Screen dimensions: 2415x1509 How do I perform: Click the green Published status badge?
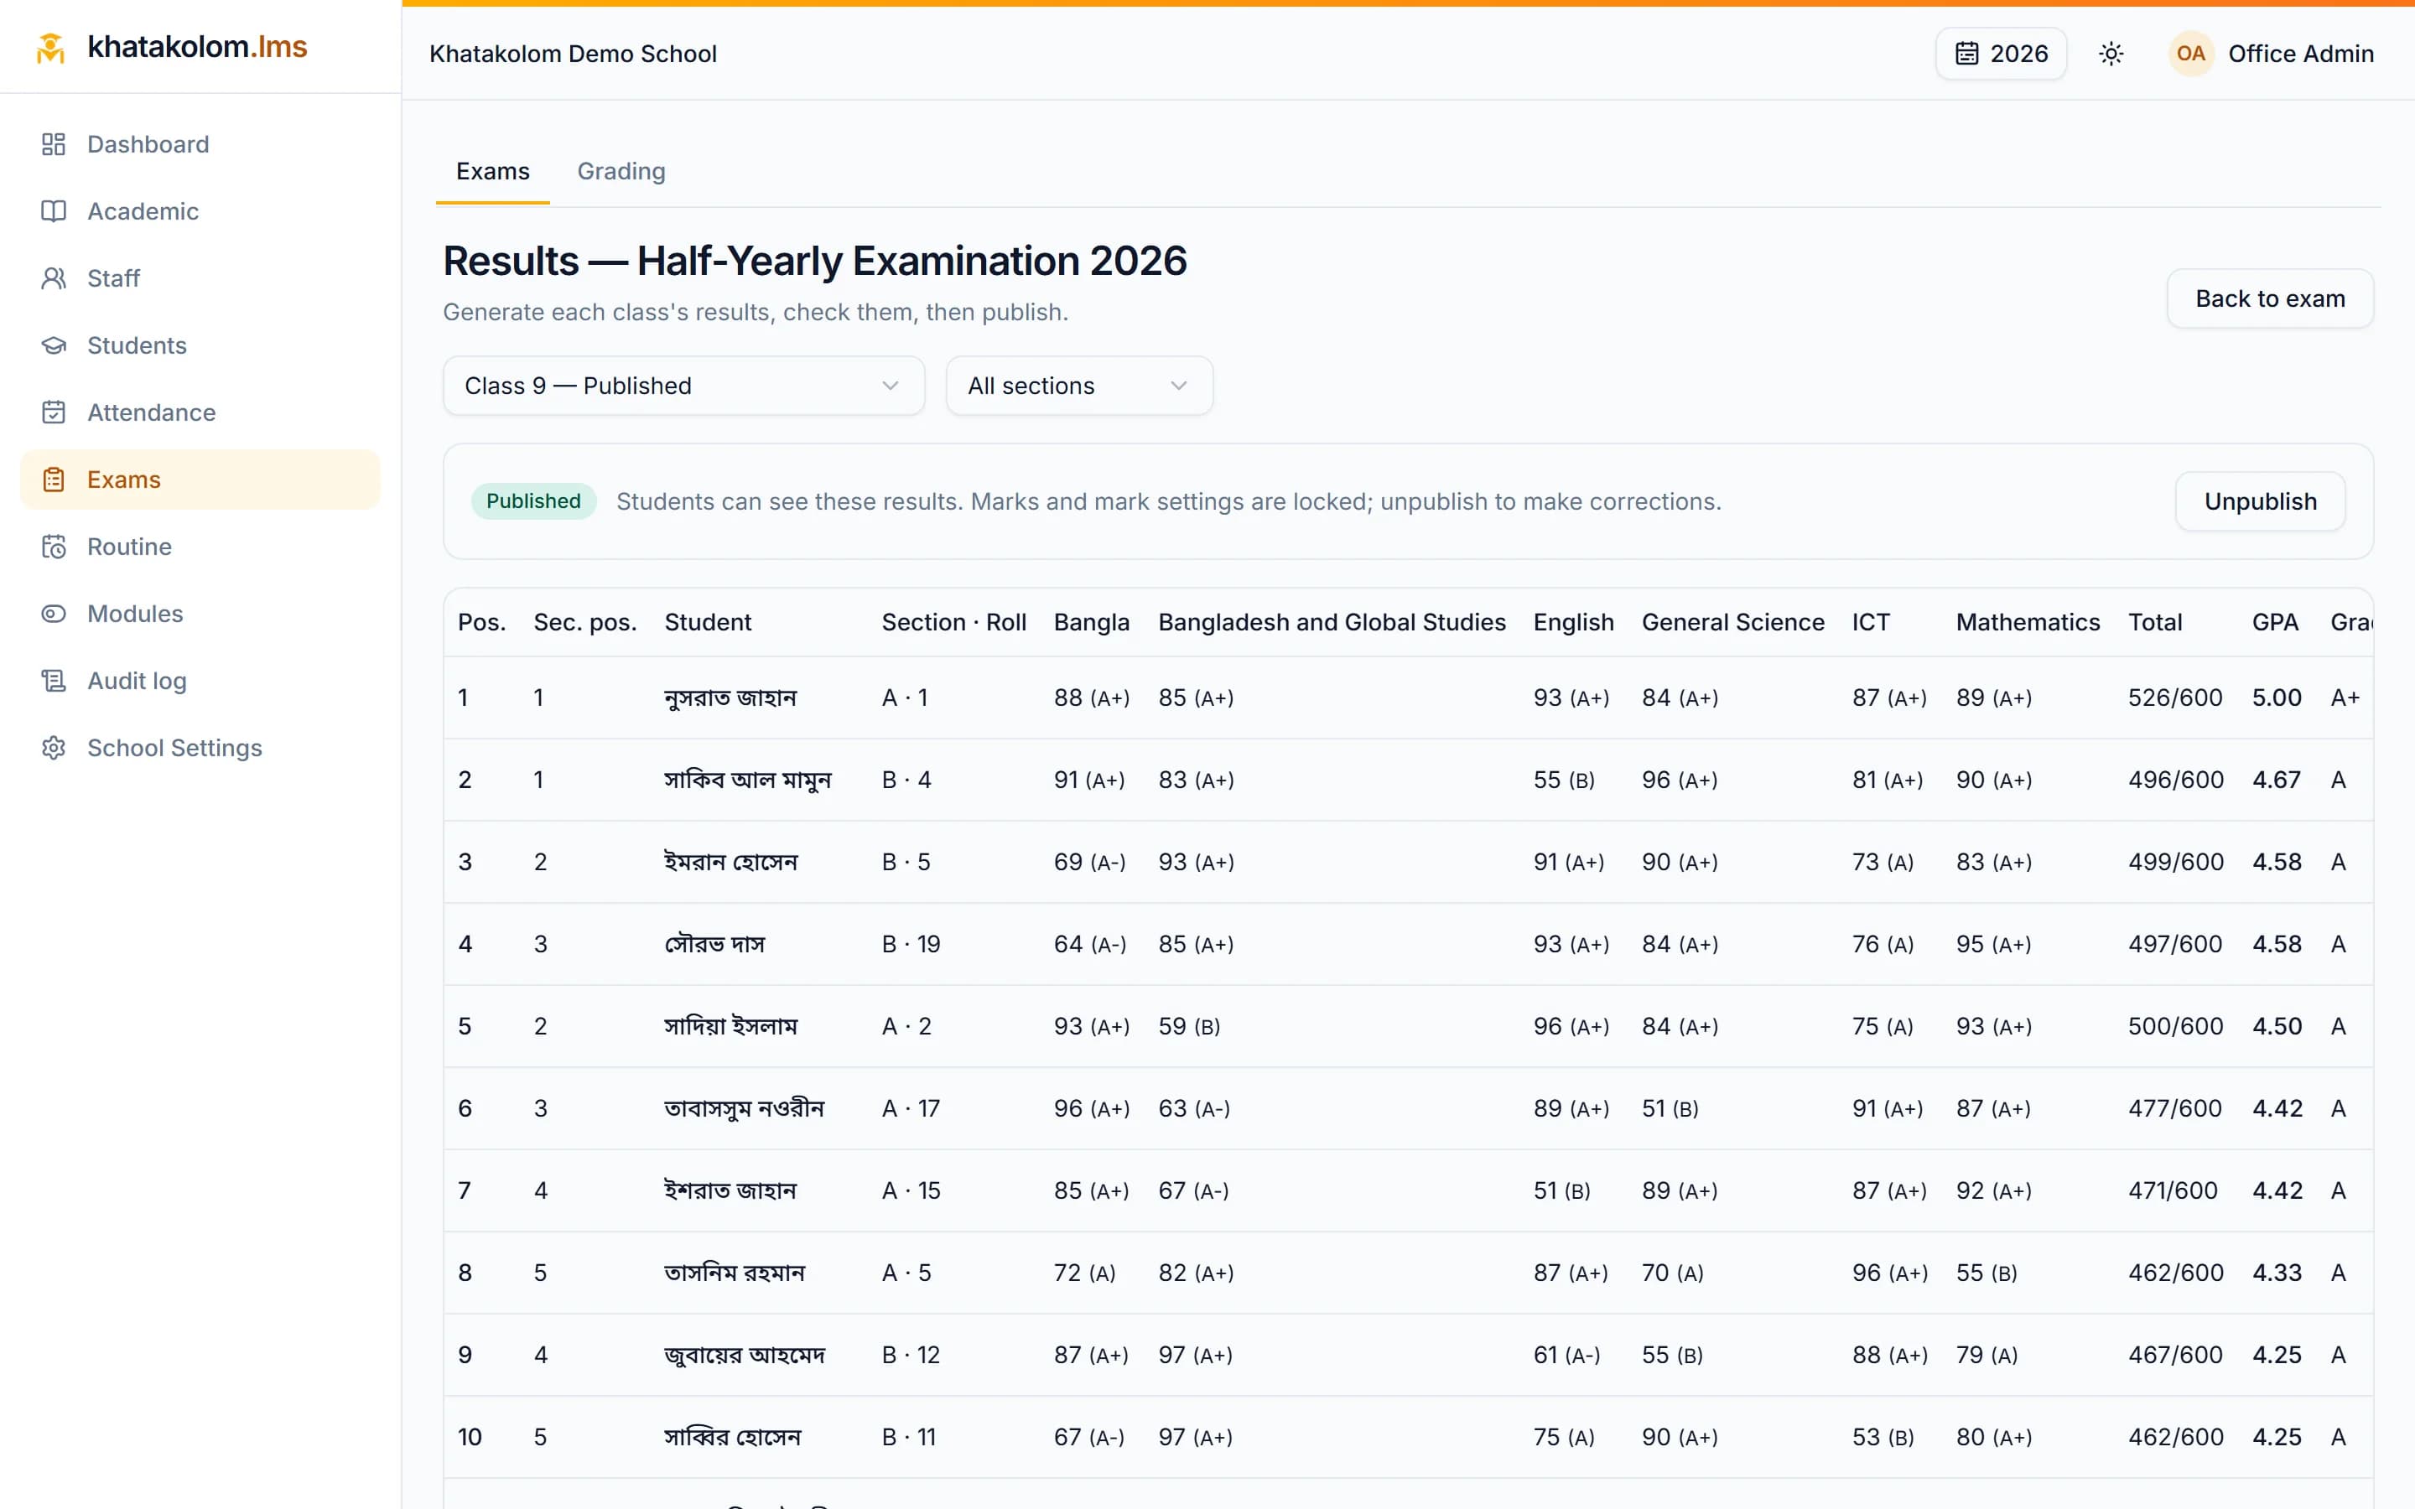(x=533, y=501)
